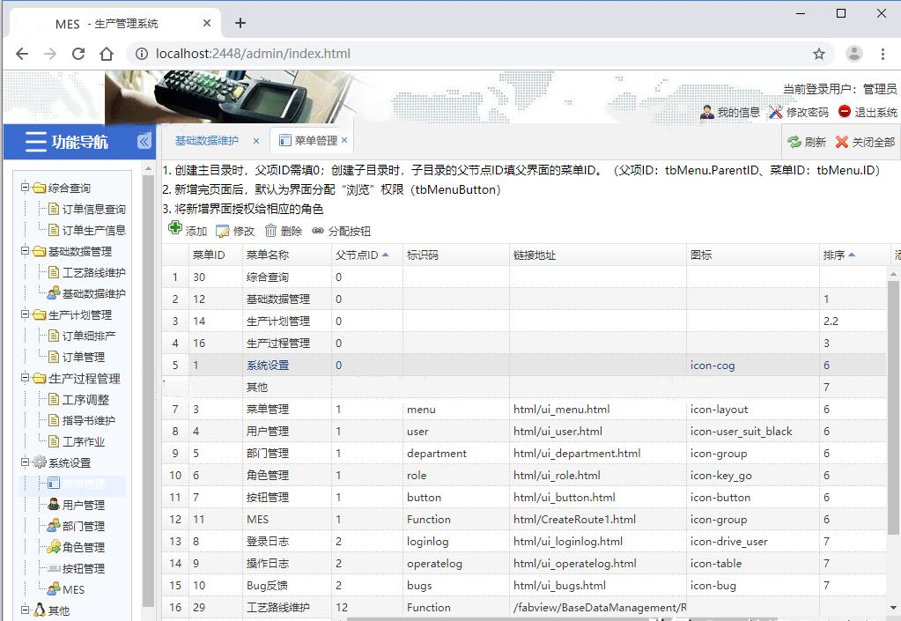
Task: Click the 链接地址 column header
Action: (x=598, y=255)
